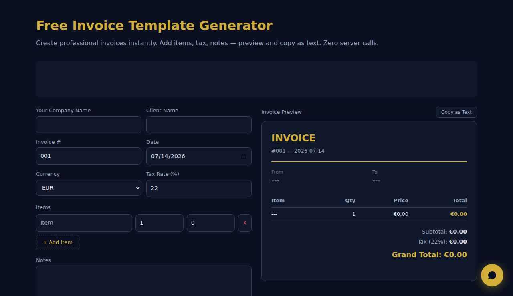This screenshot has width=513, height=296.
Task: Click the Total column header in preview
Action: (x=460, y=201)
